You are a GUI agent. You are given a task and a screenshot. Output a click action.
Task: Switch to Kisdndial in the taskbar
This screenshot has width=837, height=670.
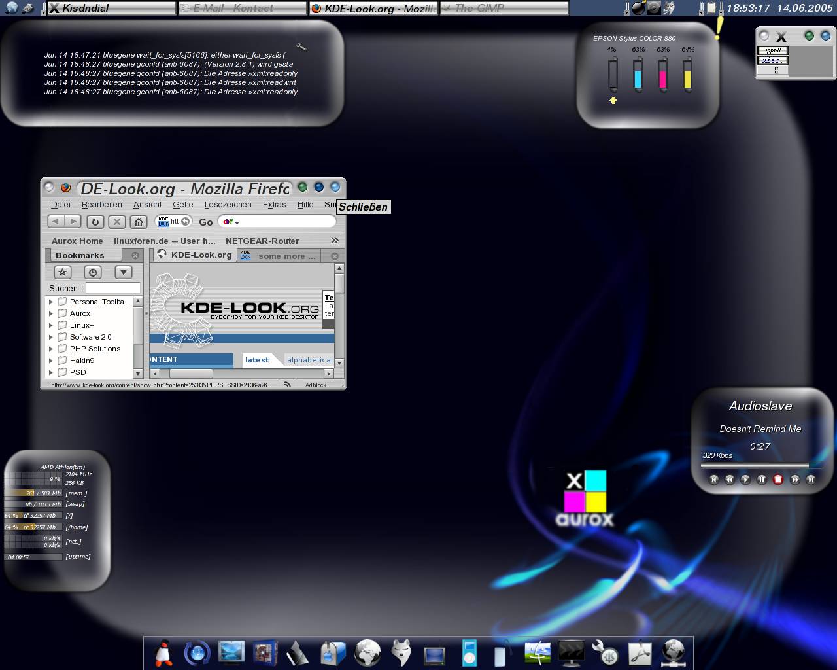pyautogui.click(x=111, y=8)
